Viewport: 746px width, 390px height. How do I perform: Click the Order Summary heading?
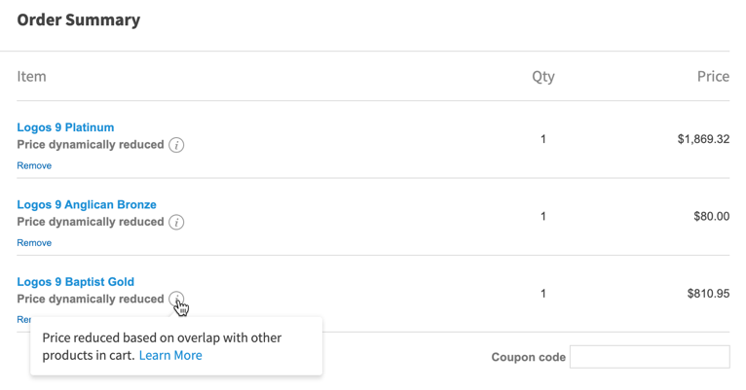click(x=79, y=20)
